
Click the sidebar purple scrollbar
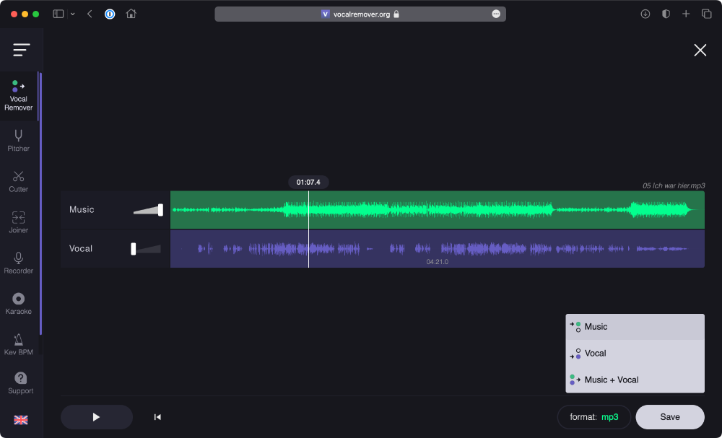[x=40, y=203]
